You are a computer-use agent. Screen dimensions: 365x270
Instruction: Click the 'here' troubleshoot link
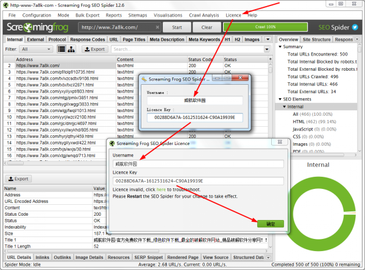[x=161, y=190]
